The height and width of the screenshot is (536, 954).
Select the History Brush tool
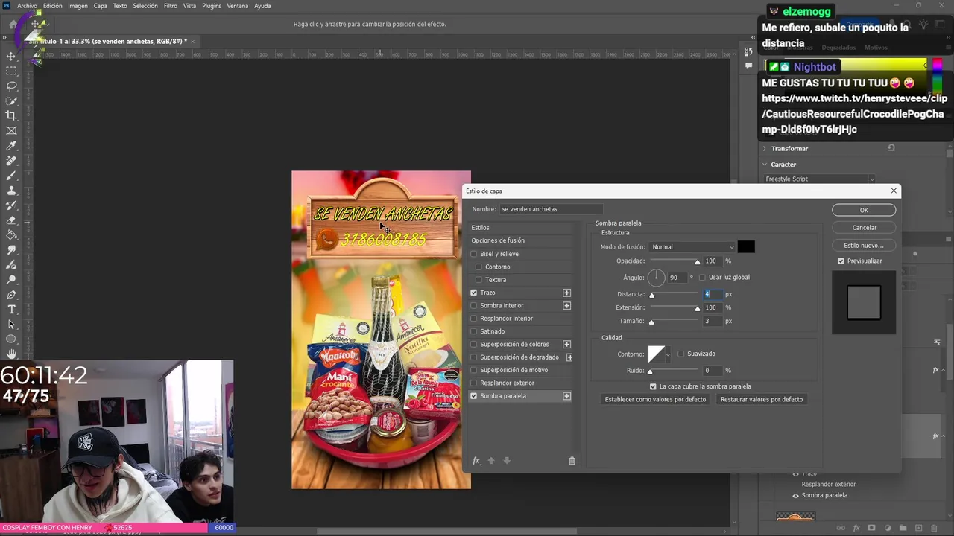click(11, 205)
